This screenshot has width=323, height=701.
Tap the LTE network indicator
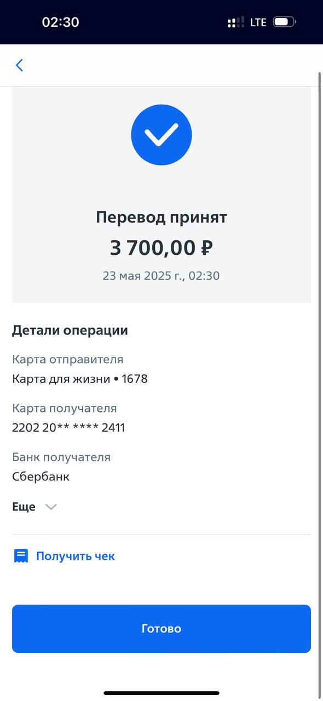[258, 22]
